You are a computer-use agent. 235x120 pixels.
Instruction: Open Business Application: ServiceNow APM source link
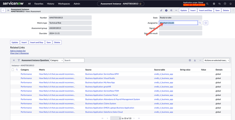102,74
